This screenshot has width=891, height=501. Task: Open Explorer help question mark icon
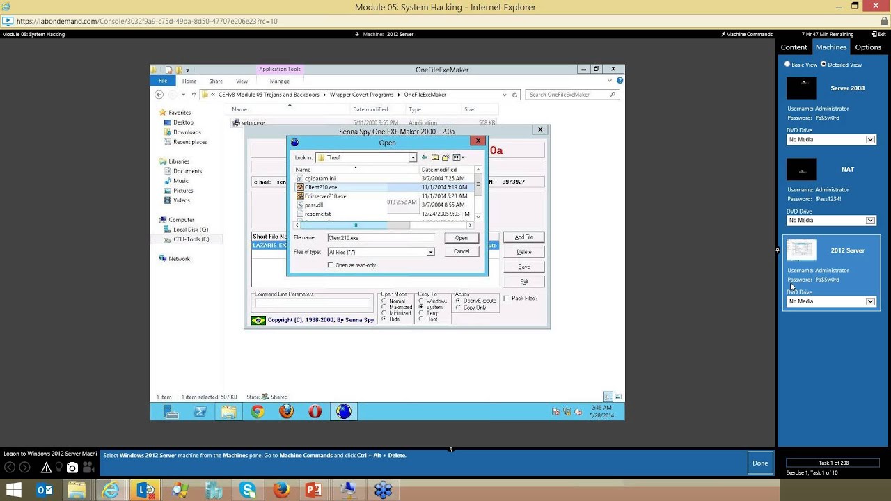pyautogui.click(x=620, y=81)
